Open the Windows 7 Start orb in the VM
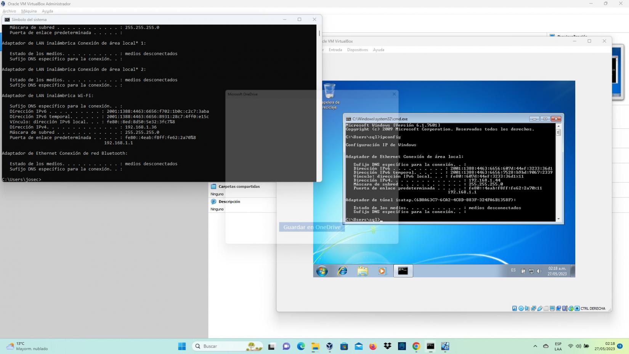Viewport: 629px width, 354px height. (322, 271)
